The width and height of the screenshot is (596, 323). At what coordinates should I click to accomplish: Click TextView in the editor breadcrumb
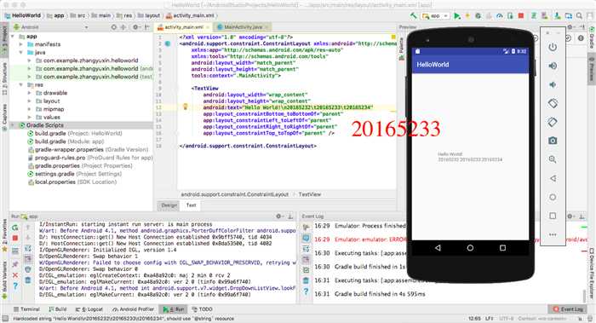point(309,194)
